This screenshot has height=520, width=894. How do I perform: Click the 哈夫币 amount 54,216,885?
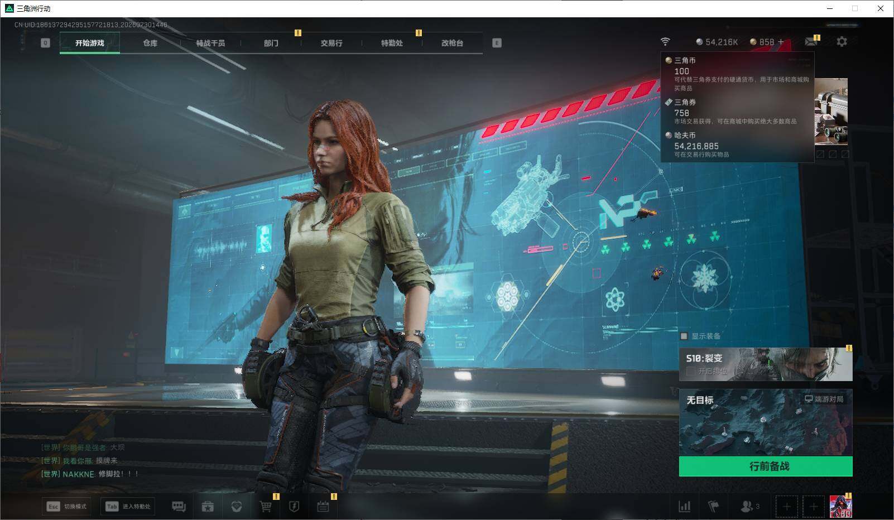pos(696,146)
